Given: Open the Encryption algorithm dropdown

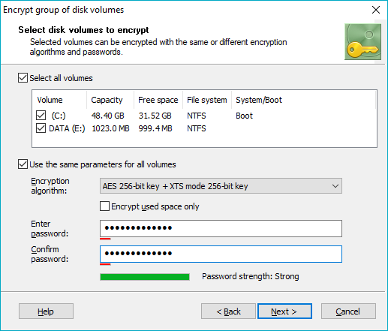Looking at the screenshot, I should [x=221, y=186].
